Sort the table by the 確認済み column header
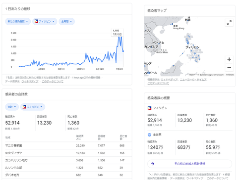238x180 pixels. click(80, 137)
